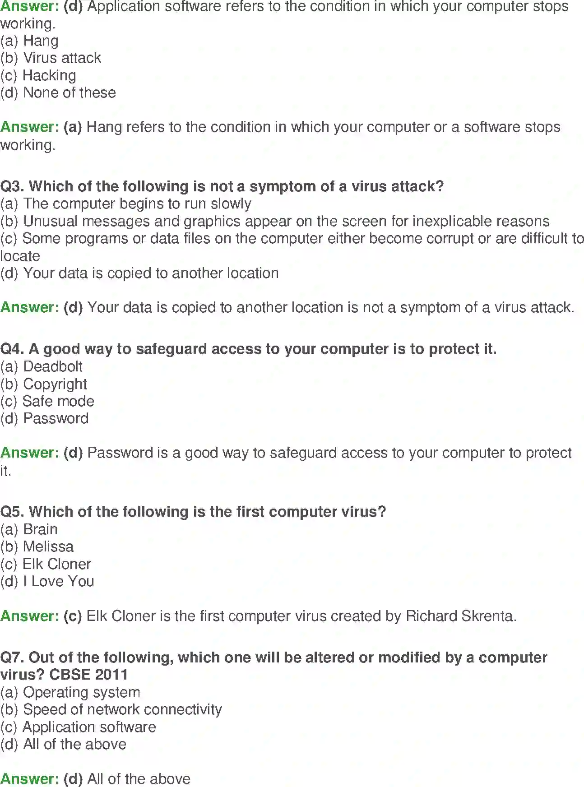Pick option (a) Operating system

pyautogui.click(x=70, y=693)
